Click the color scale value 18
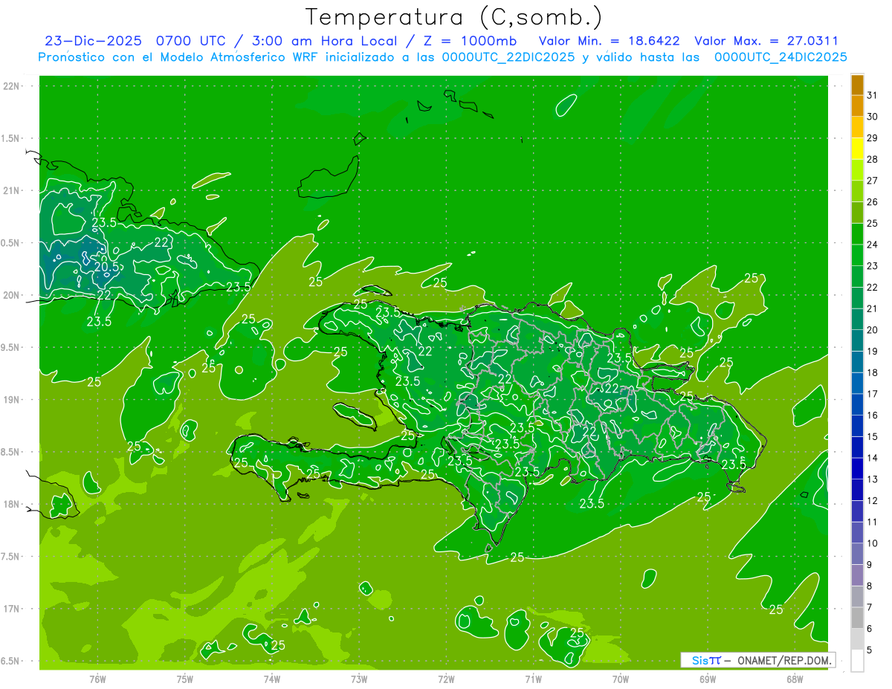This screenshot has width=892, height=689. (x=873, y=372)
